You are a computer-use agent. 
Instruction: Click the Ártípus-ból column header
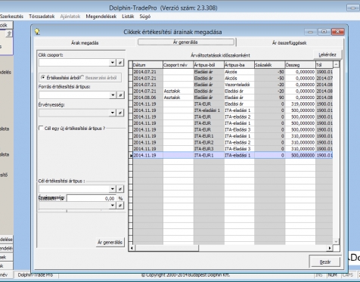coord(209,65)
